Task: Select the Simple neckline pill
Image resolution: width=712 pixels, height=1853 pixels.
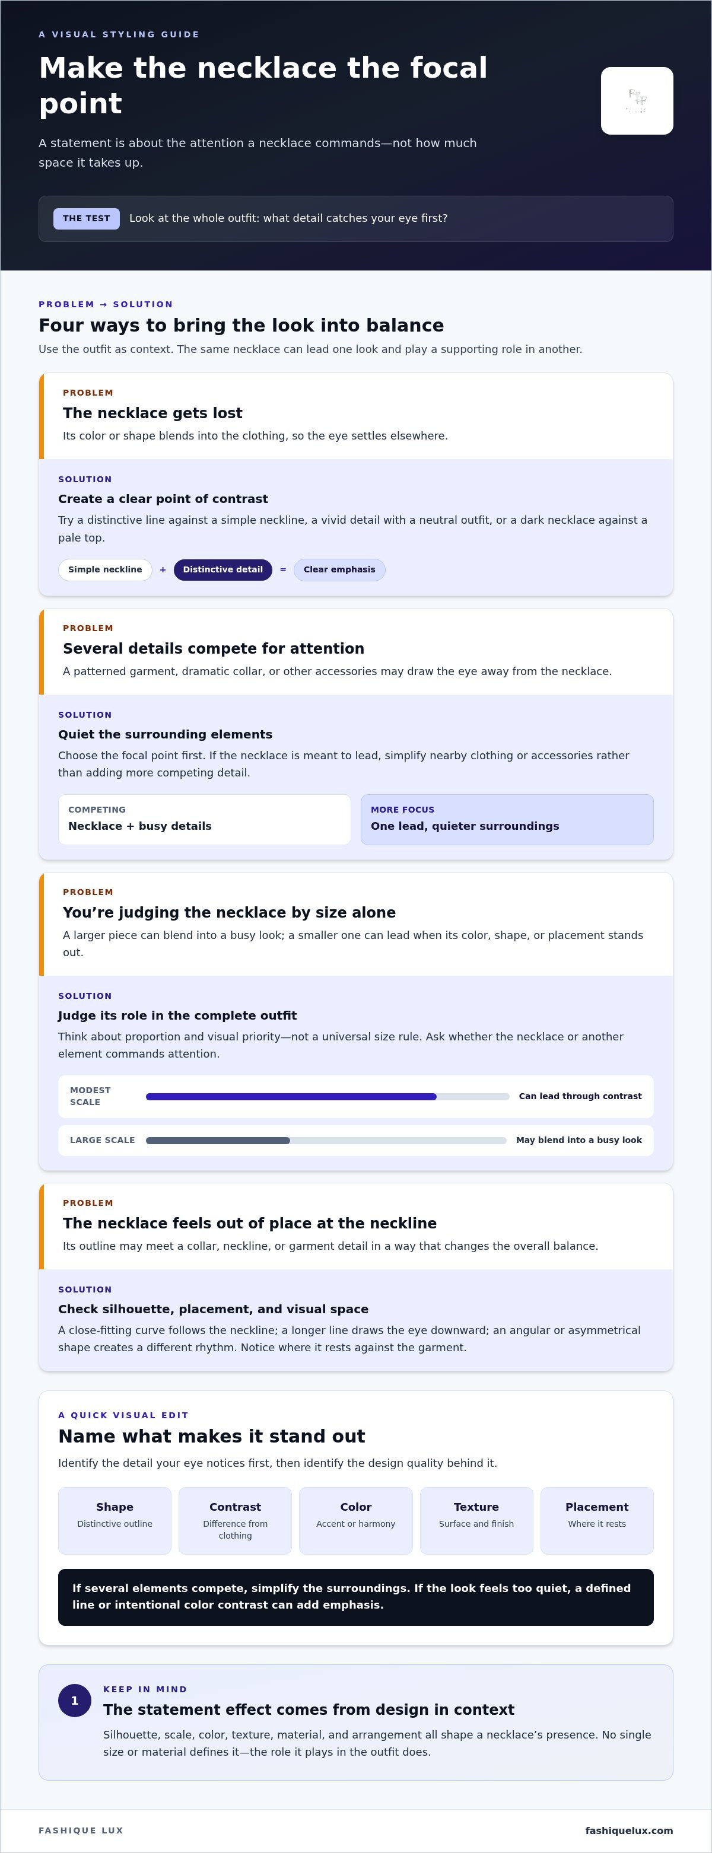Action: pos(105,569)
